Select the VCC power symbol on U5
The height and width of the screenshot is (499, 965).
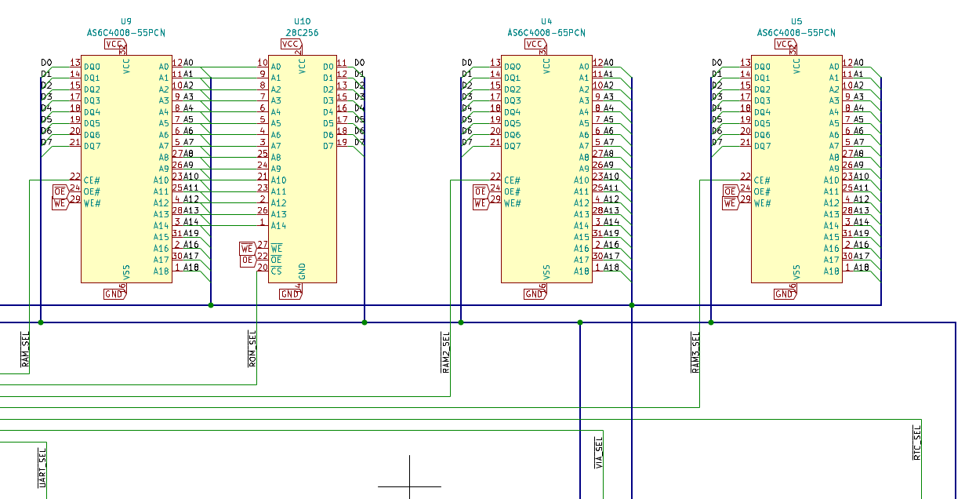(784, 44)
